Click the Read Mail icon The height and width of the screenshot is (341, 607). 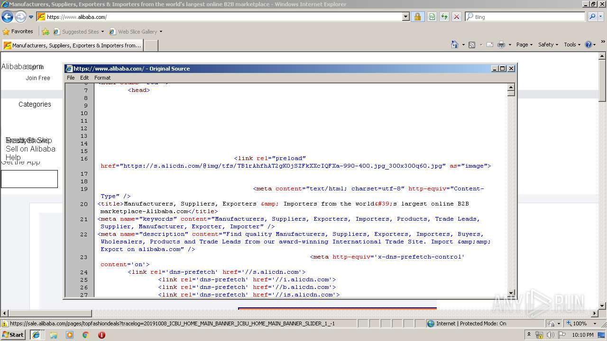click(490, 45)
